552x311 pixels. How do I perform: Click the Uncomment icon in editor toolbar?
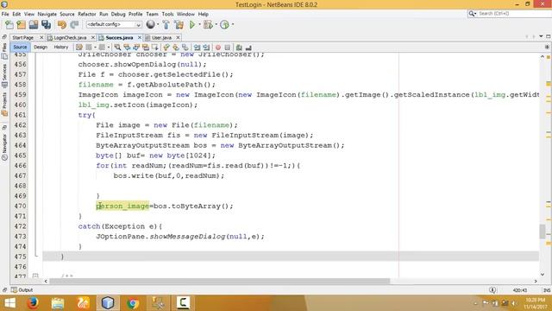tap(248, 48)
